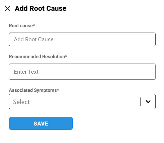Close the Add Root Cause panel
The width and height of the screenshot is (164, 143).
(8, 9)
